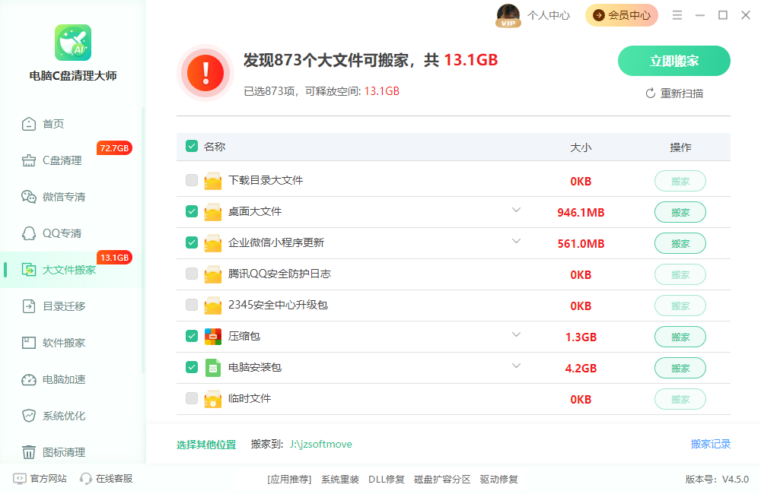Screen dimensions: 761x494
Task: Click the home icon in sidebar
Action: (x=29, y=124)
